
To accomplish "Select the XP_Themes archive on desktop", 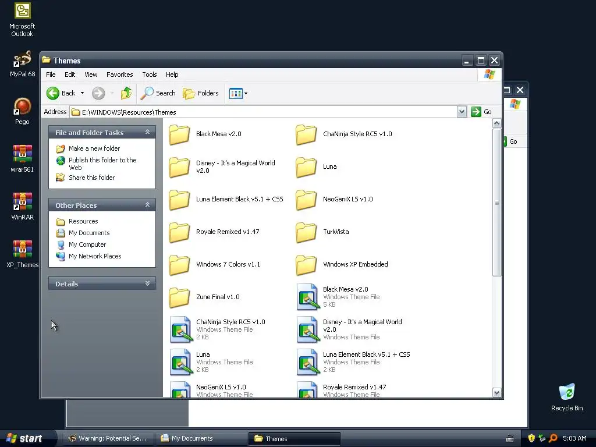I will tap(22, 254).
